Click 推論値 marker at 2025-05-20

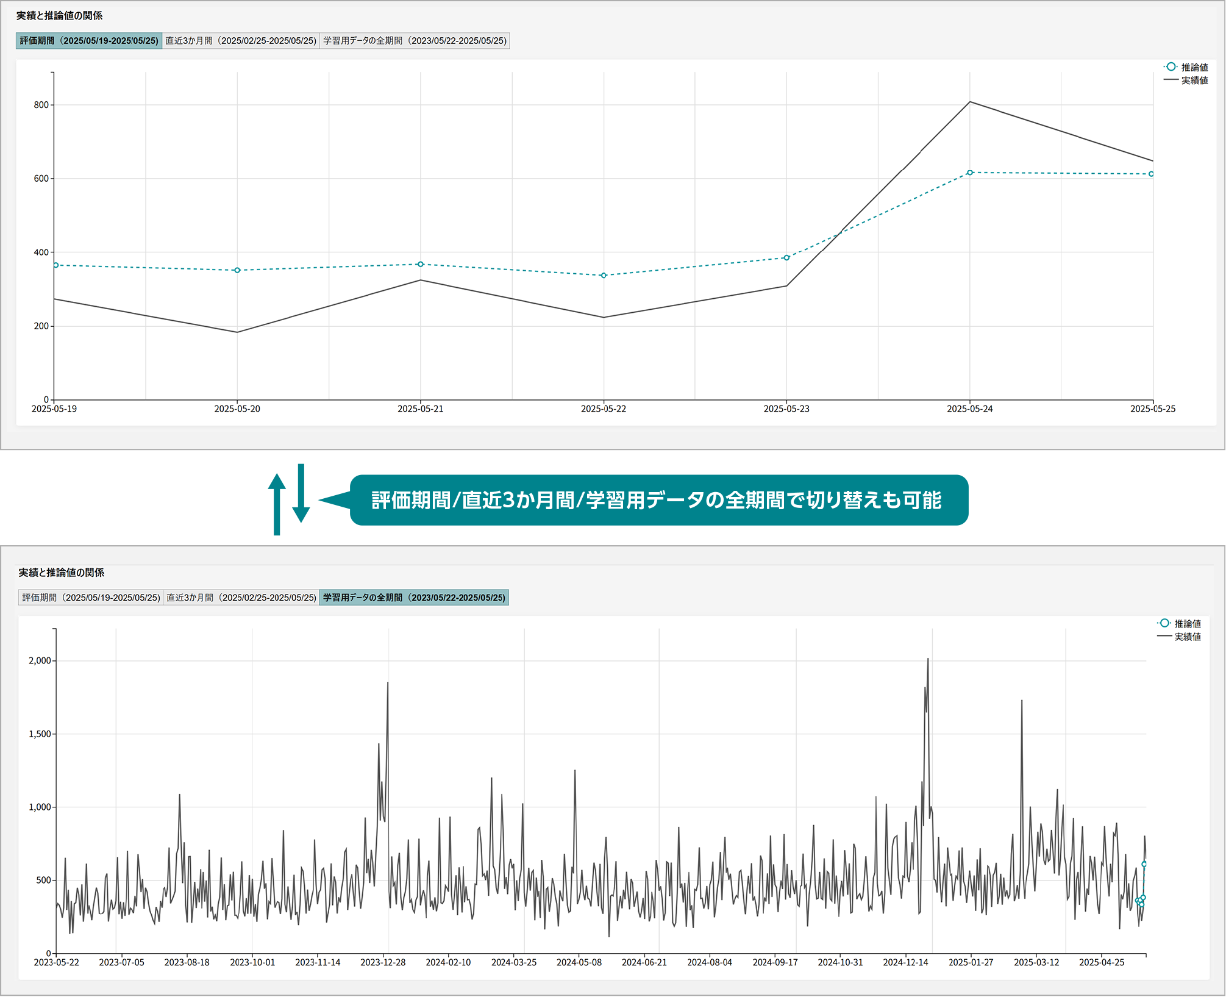[237, 270]
